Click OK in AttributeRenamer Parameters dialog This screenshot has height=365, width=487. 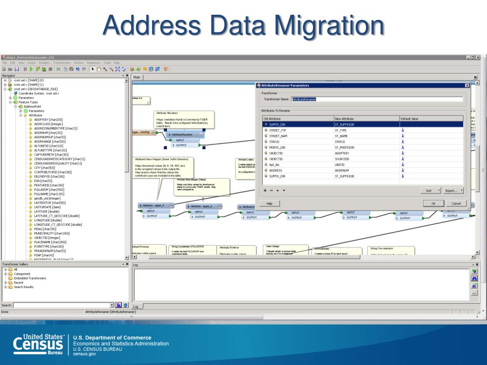pos(433,203)
